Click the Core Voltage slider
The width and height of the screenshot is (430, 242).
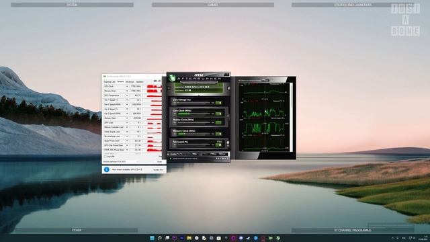pos(193,103)
